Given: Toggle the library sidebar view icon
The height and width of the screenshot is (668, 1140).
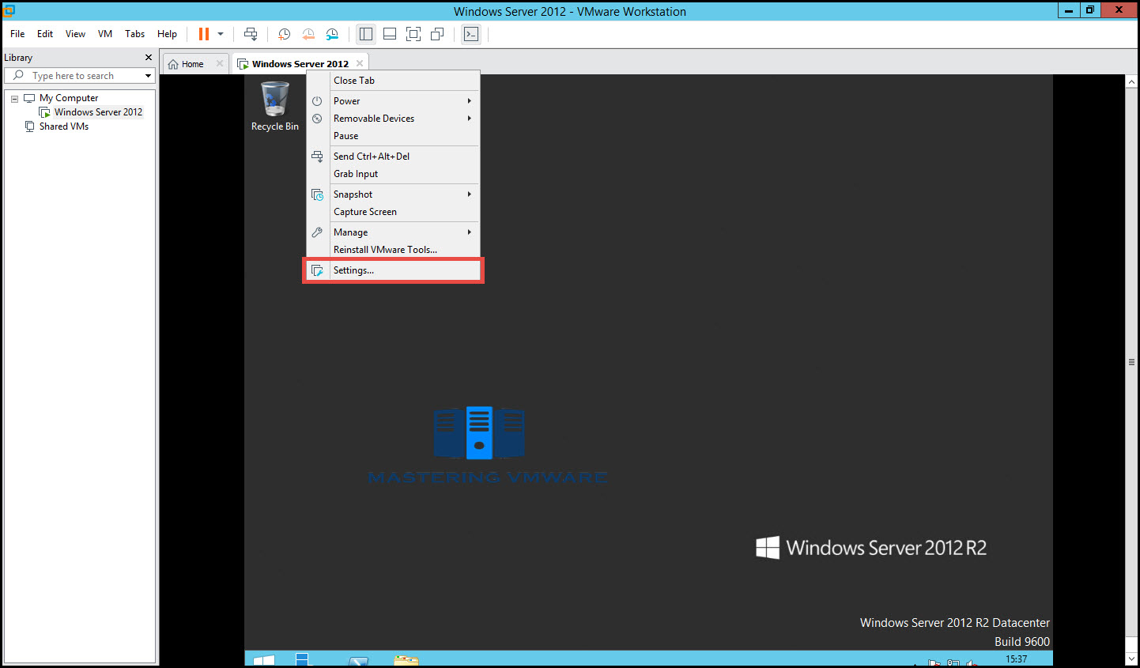Looking at the screenshot, I should [365, 34].
